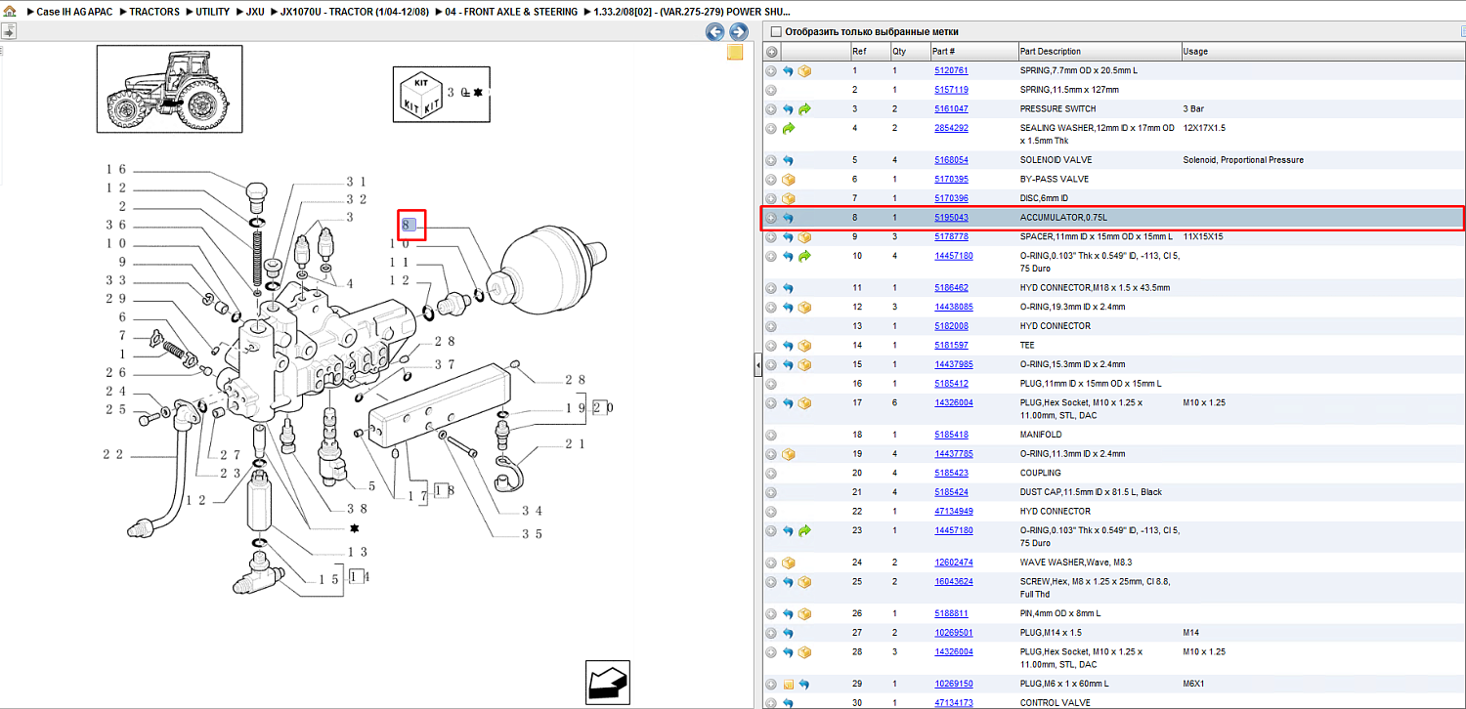Click the green arrow icon for part 2854292
Viewport: 1466px width, 709px height.
788,128
